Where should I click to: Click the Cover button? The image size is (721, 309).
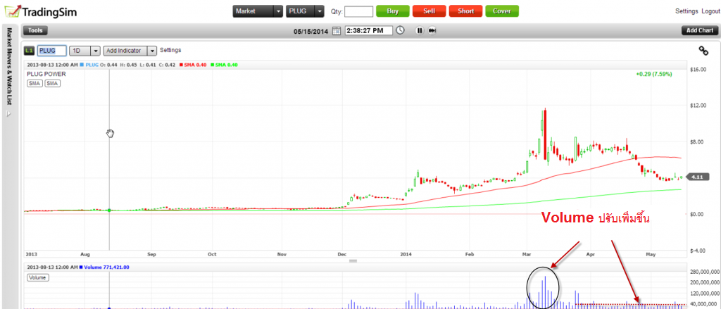pos(502,11)
